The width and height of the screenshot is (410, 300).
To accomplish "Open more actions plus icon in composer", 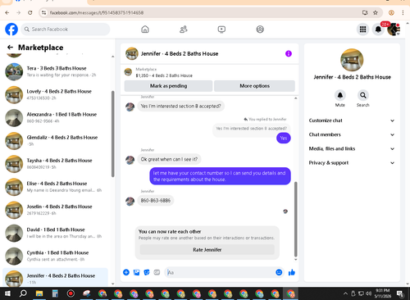I will coord(126,272).
